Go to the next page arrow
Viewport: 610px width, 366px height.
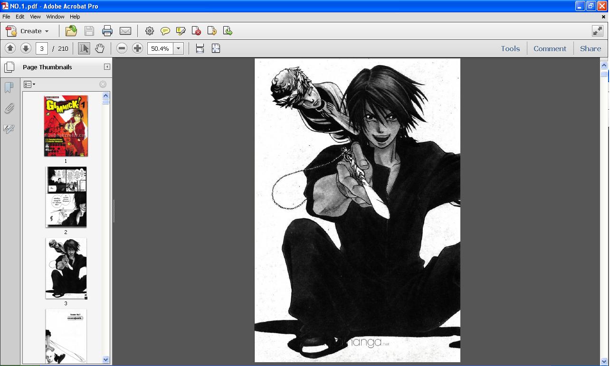pos(26,48)
